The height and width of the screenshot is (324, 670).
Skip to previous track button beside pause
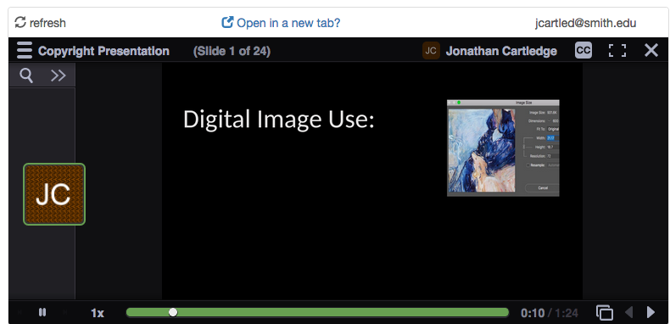click(20, 312)
